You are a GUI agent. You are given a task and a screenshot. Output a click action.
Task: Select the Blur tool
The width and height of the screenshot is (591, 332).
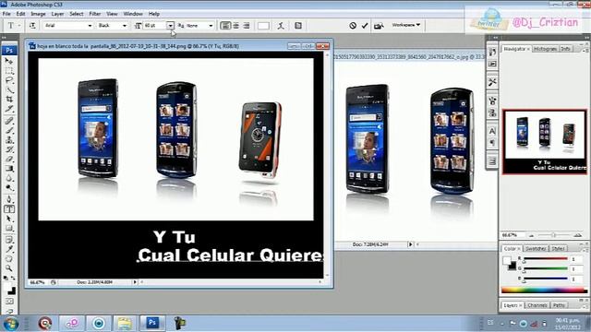(9, 178)
